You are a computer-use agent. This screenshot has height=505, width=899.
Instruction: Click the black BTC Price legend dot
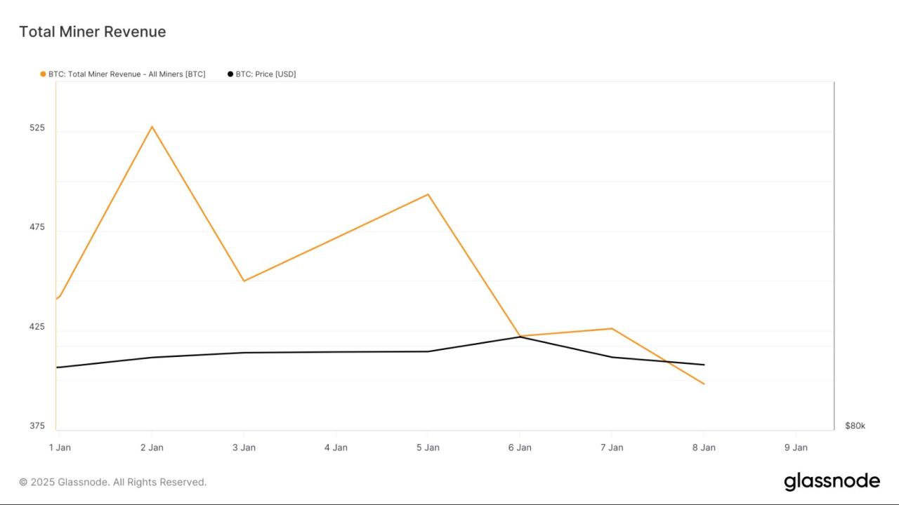[x=230, y=74]
